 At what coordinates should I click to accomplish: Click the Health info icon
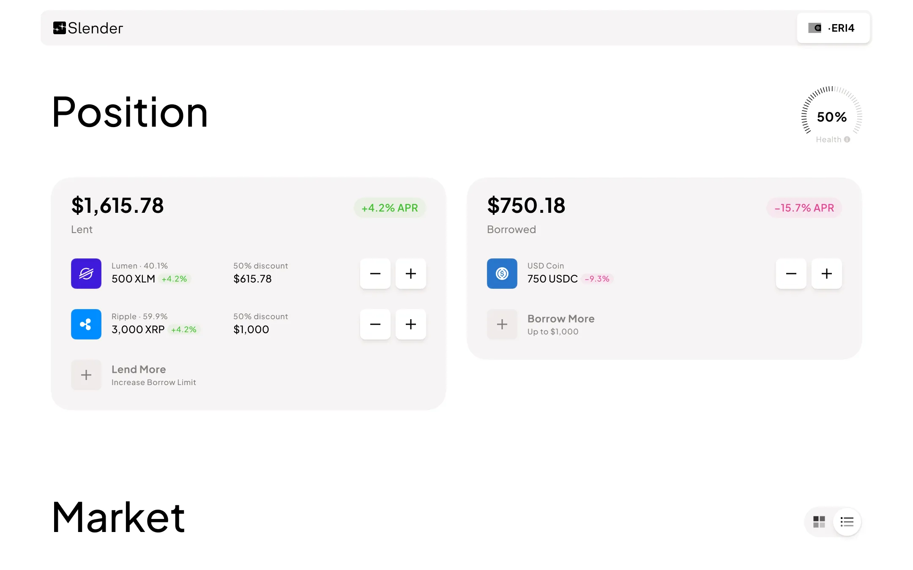click(847, 139)
